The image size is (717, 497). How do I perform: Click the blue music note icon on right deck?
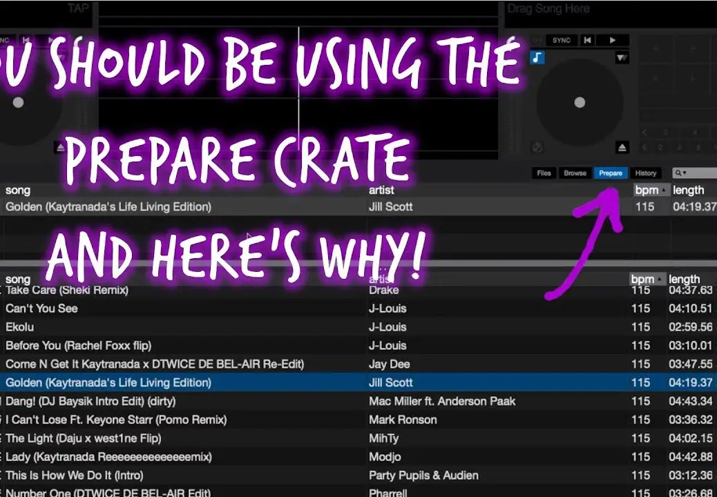537,57
